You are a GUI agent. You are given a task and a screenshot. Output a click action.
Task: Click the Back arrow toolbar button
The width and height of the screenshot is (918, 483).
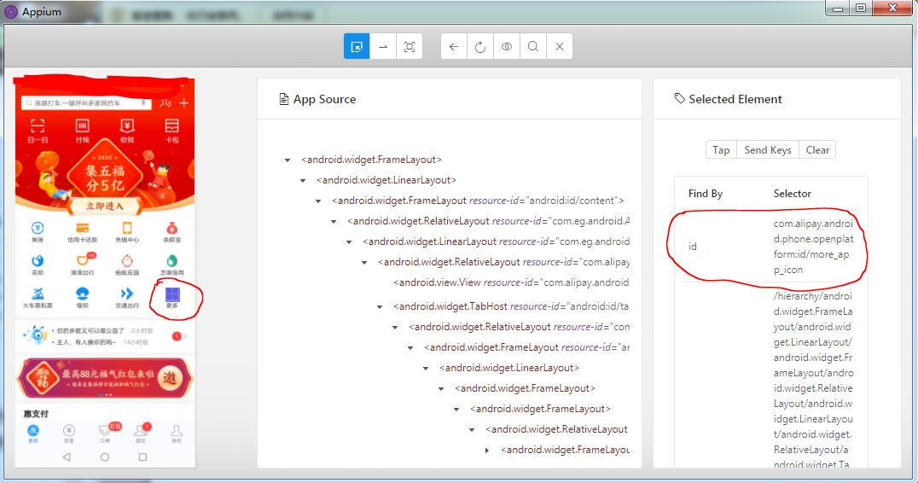pyautogui.click(x=454, y=46)
